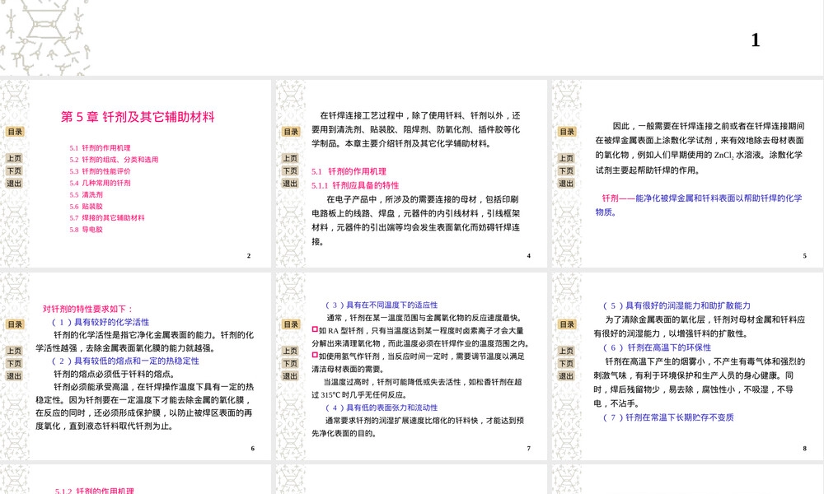Screen dimensions: 824x494
Task: Select heading ( 4 ) 具有低的表面张力和流动性
Action: [382, 408]
